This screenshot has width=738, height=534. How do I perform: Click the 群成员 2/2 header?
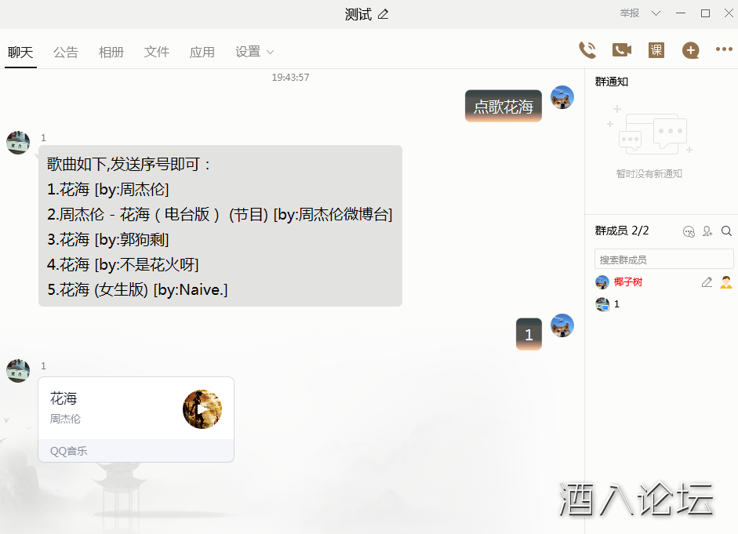coord(622,231)
